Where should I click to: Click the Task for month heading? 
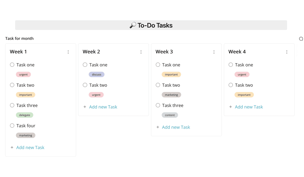20,38
